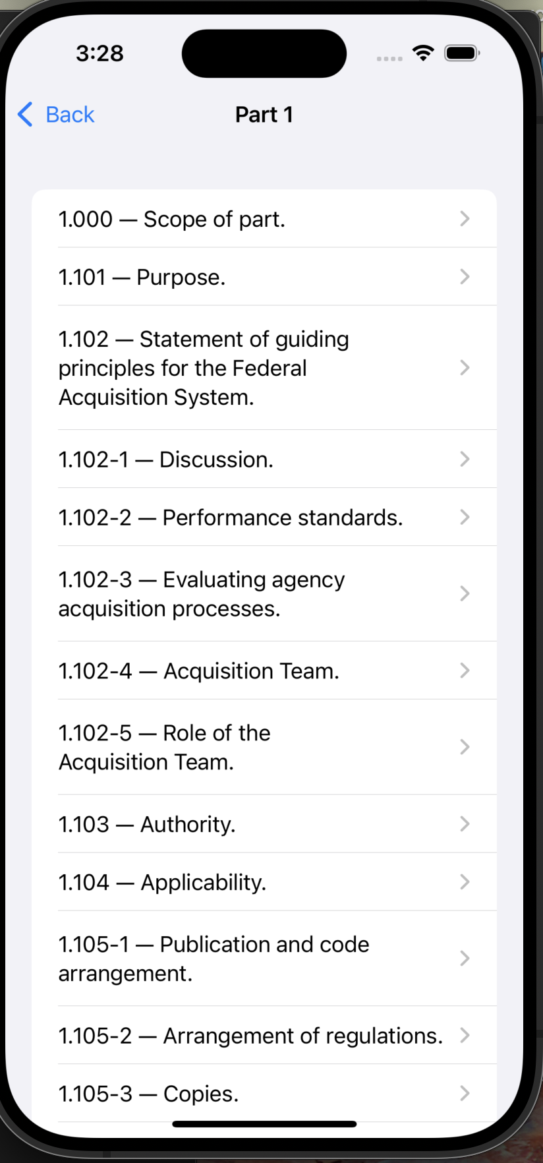Screen dimensions: 543x1163
Task: Tap chevron on 1.104 Applicability row
Action: (465, 882)
